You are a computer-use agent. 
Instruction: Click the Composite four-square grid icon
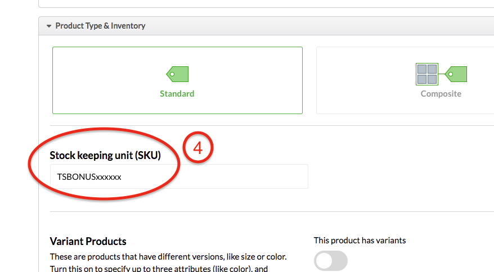coord(427,74)
